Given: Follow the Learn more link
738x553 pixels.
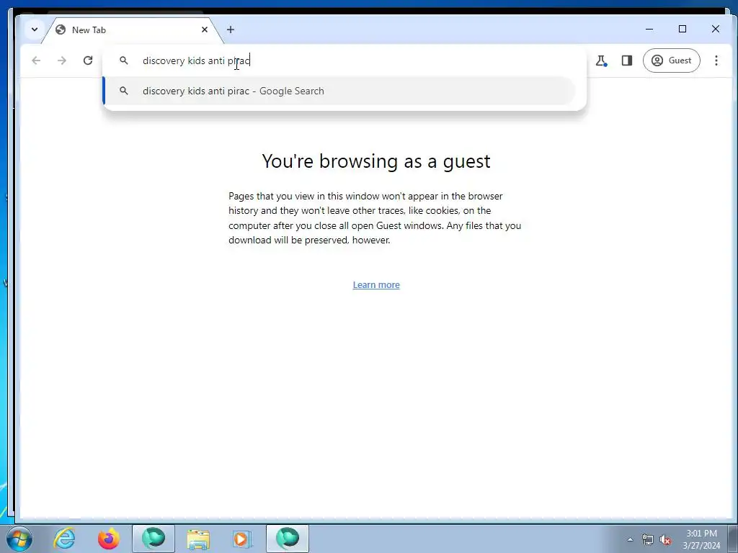Looking at the screenshot, I should click(x=376, y=284).
